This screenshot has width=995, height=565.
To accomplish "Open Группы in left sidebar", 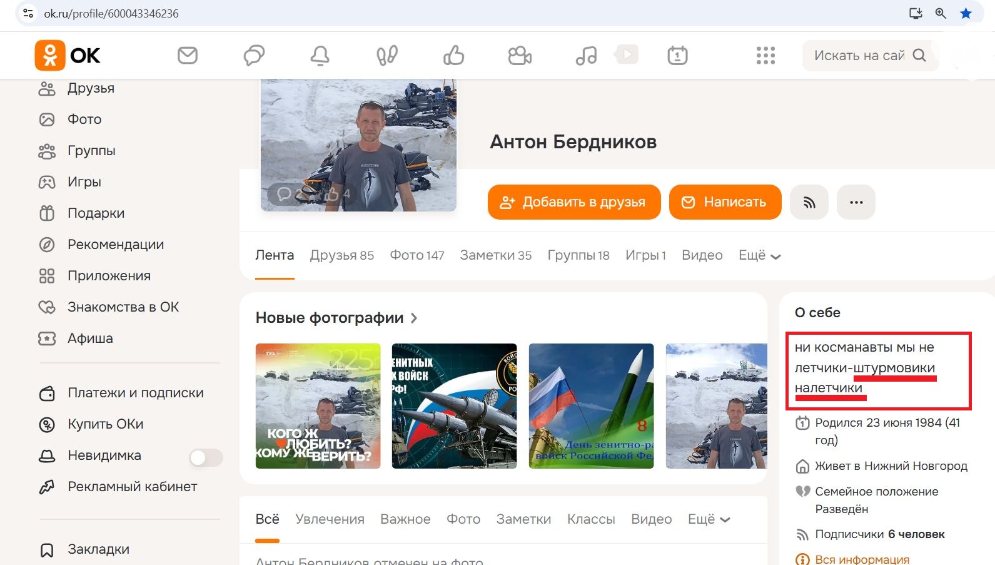I will tap(91, 150).
